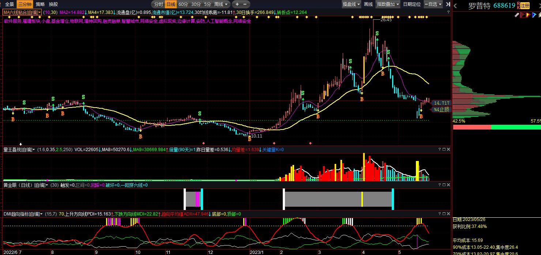Click the 26.45 high price marker

tap(386, 20)
